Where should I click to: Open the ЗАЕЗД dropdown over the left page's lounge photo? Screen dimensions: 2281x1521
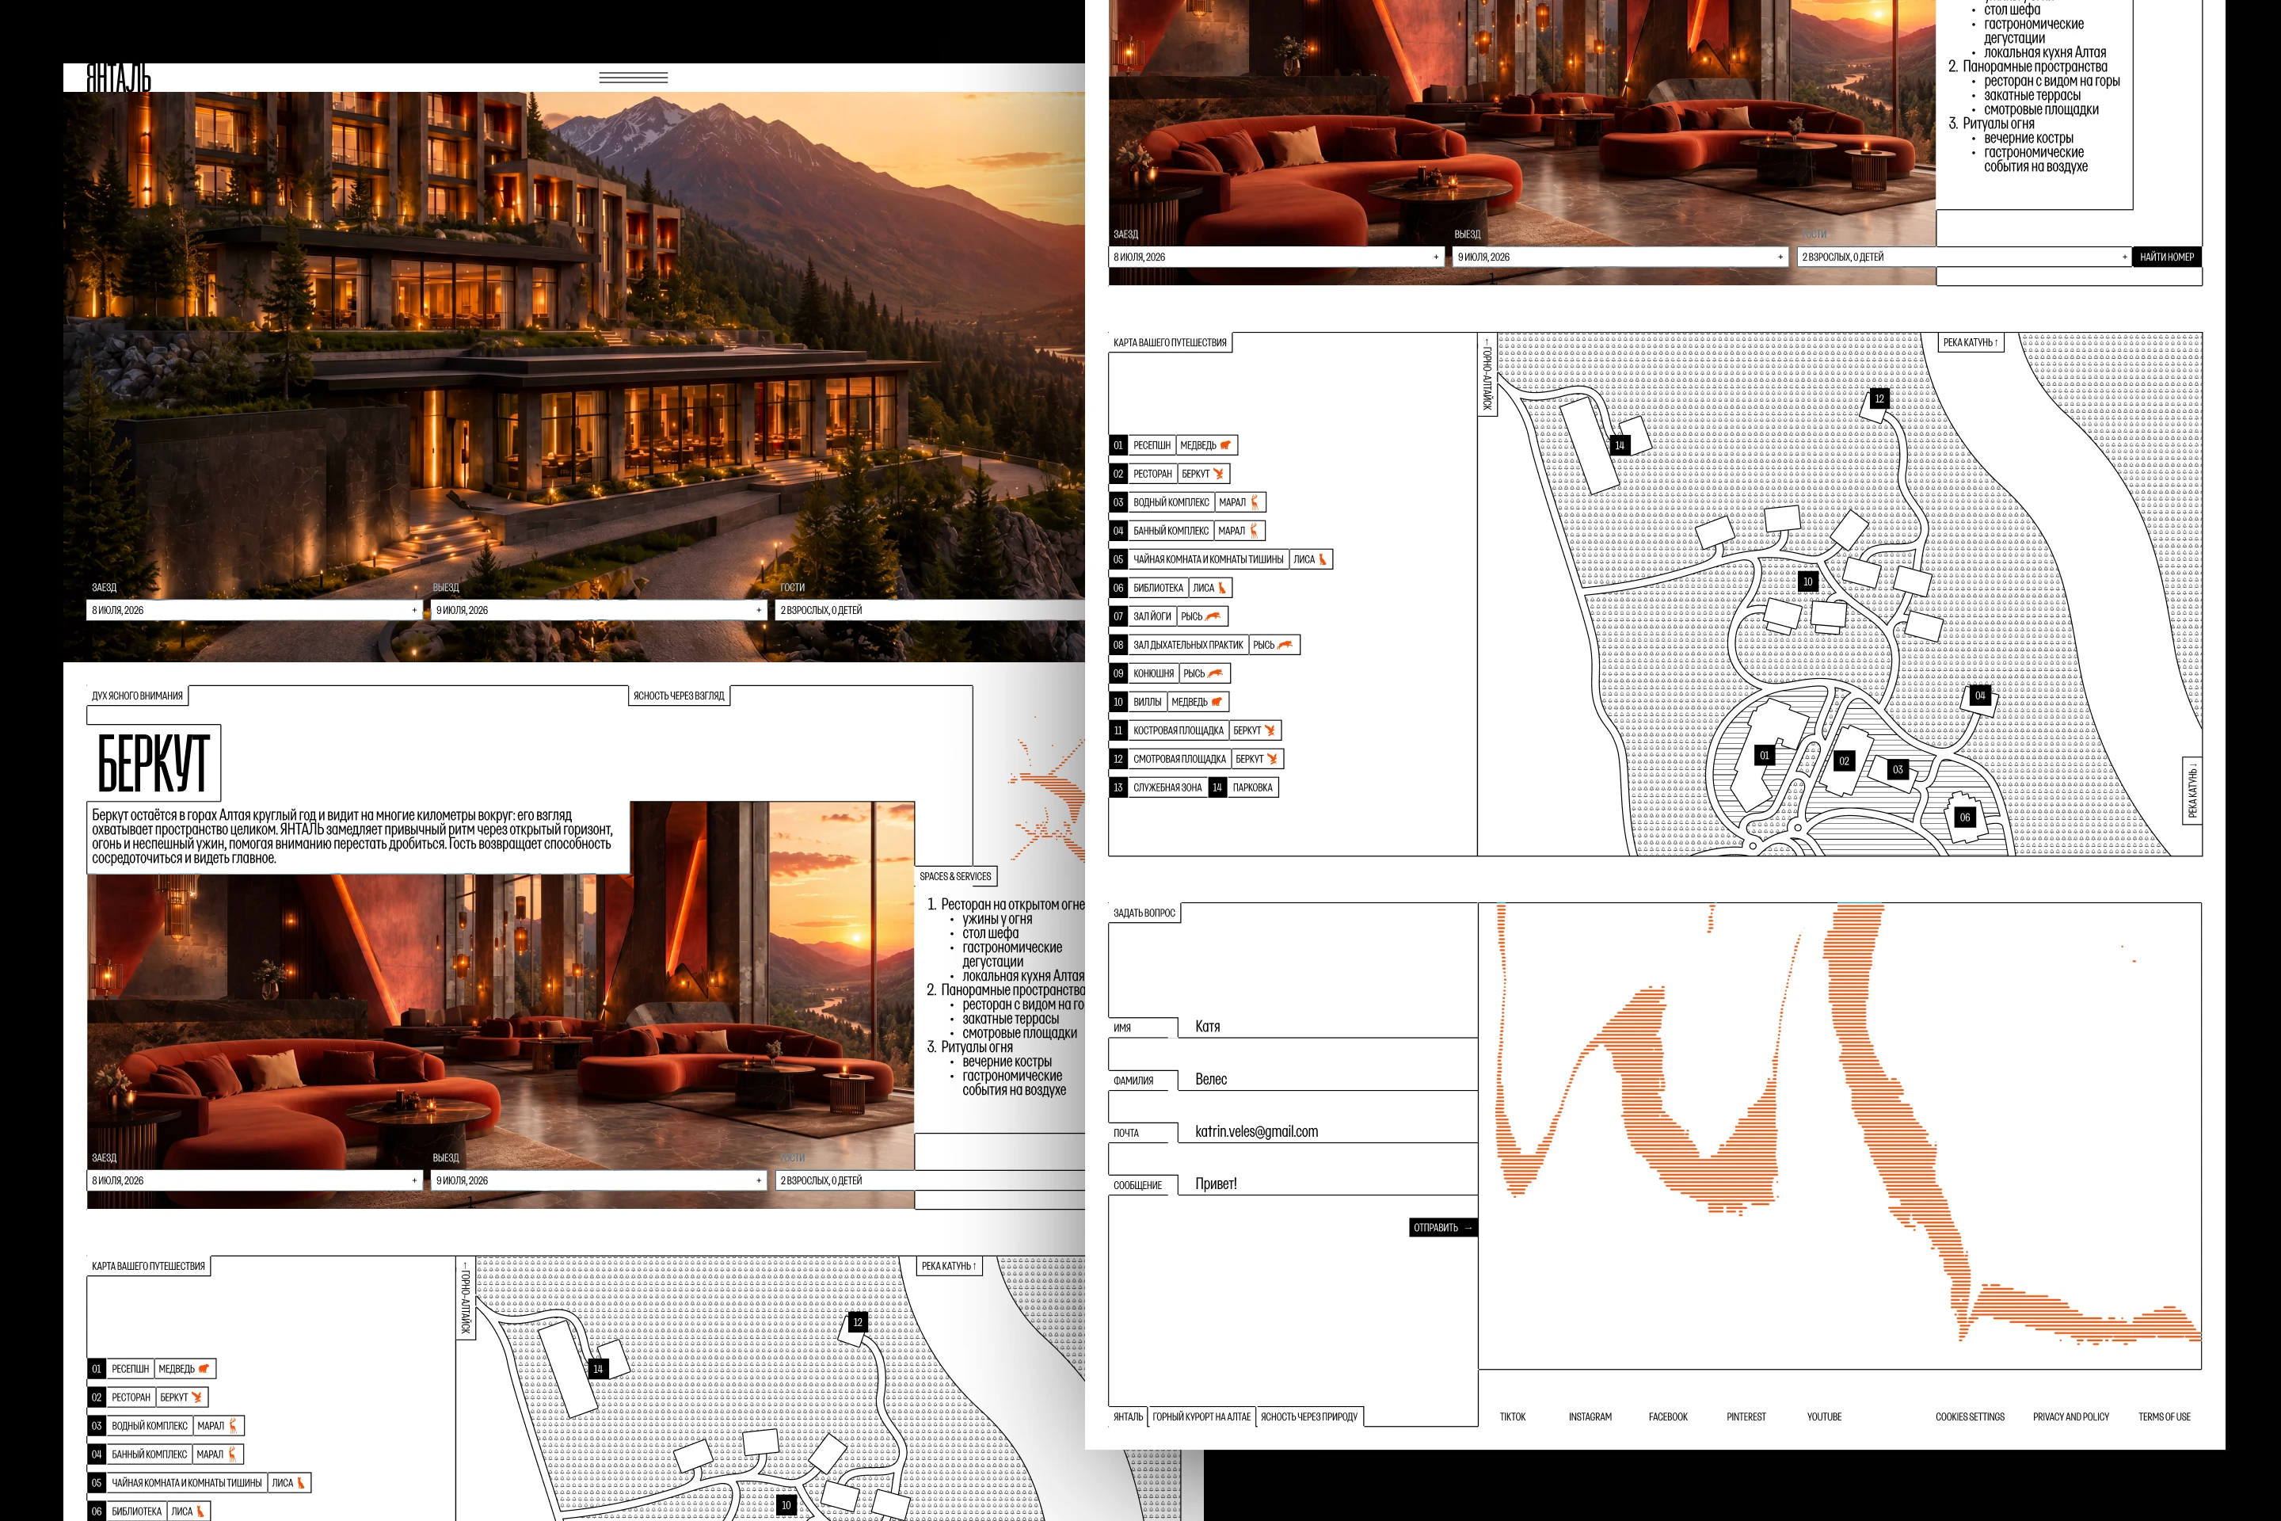click(255, 1180)
